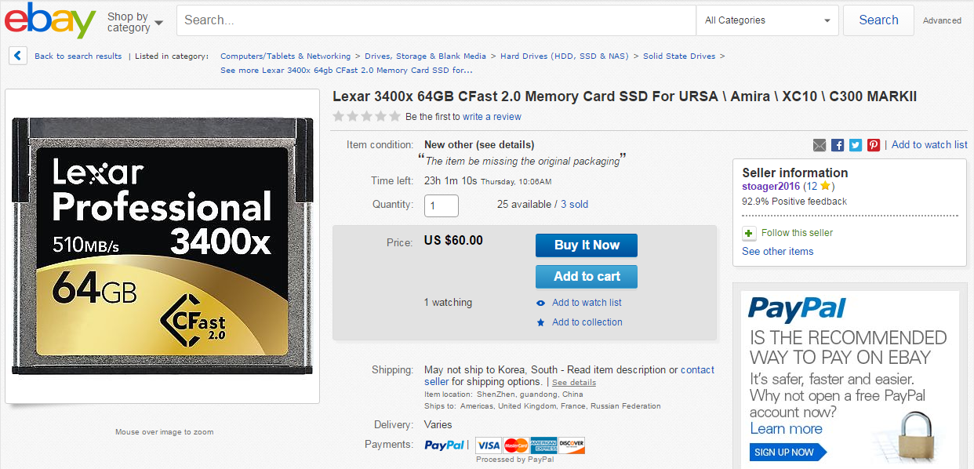The width and height of the screenshot is (974, 469).
Task: Click the Lexar CFast card product image
Action: 162,246
